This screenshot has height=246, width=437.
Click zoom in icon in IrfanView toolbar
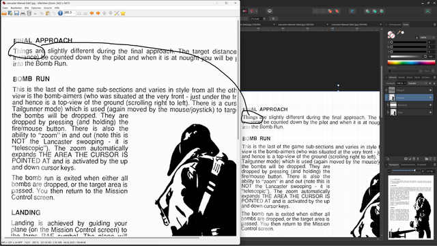79,14
